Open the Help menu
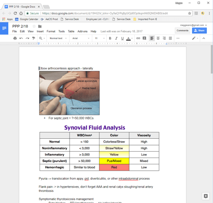 [x=93, y=31]
